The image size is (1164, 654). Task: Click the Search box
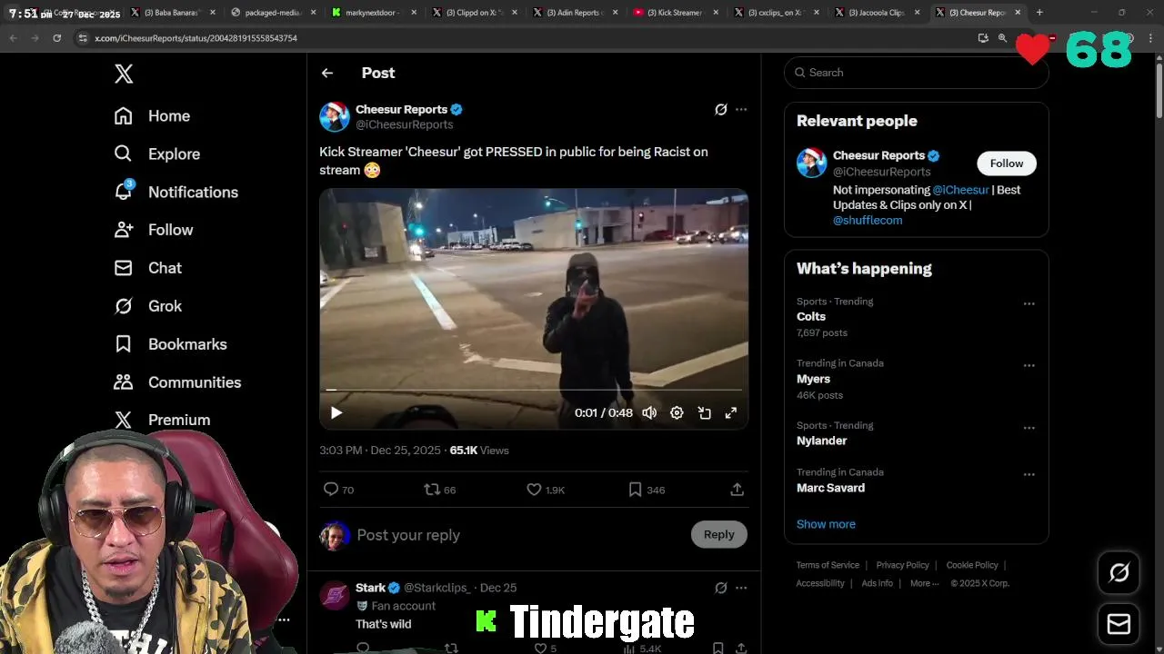[x=917, y=73]
